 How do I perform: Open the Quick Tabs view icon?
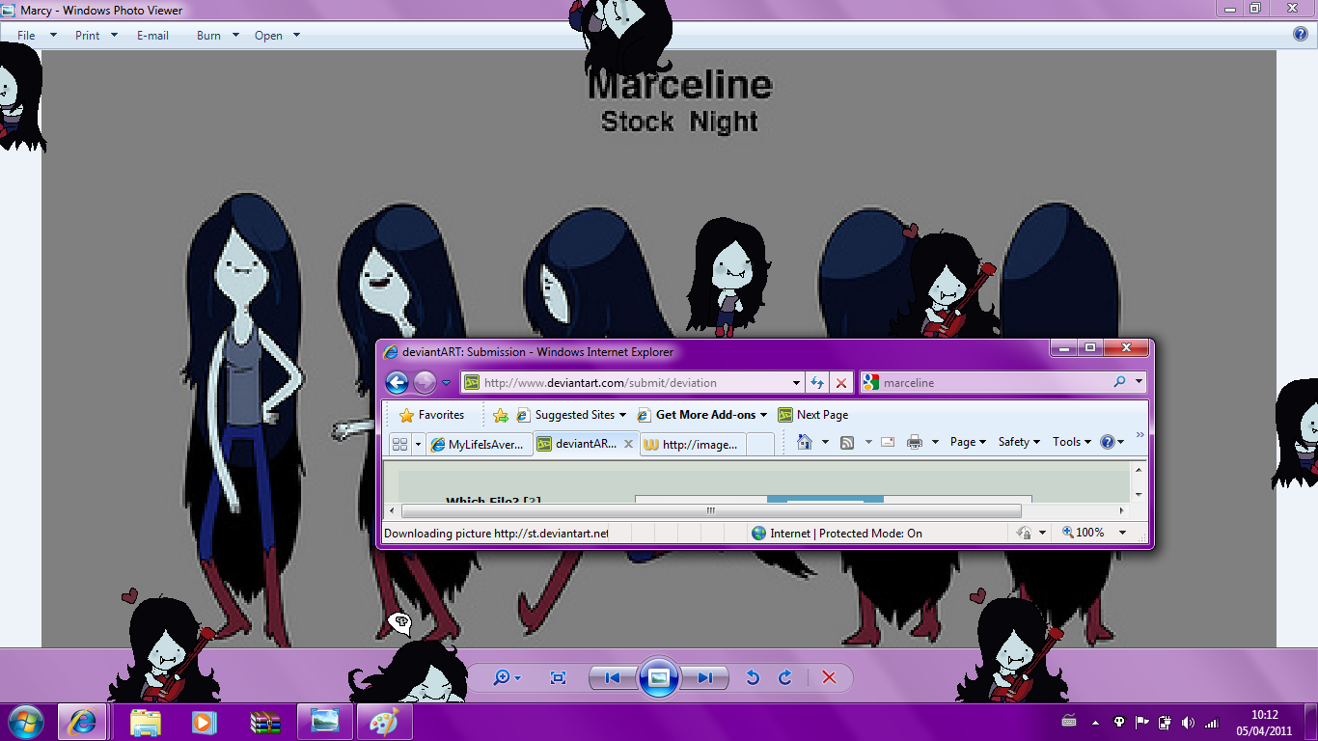pyautogui.click(x=399, y=444)
